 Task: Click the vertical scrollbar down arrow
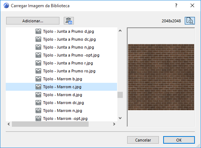120,118
